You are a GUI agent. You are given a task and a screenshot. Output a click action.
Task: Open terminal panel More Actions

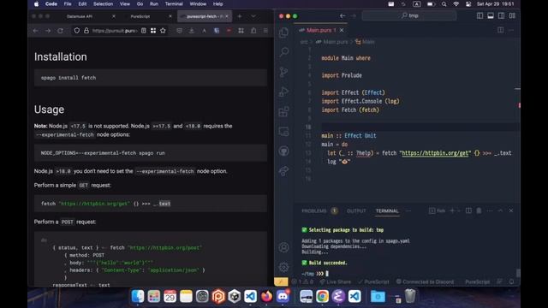(x=490, y=211)
